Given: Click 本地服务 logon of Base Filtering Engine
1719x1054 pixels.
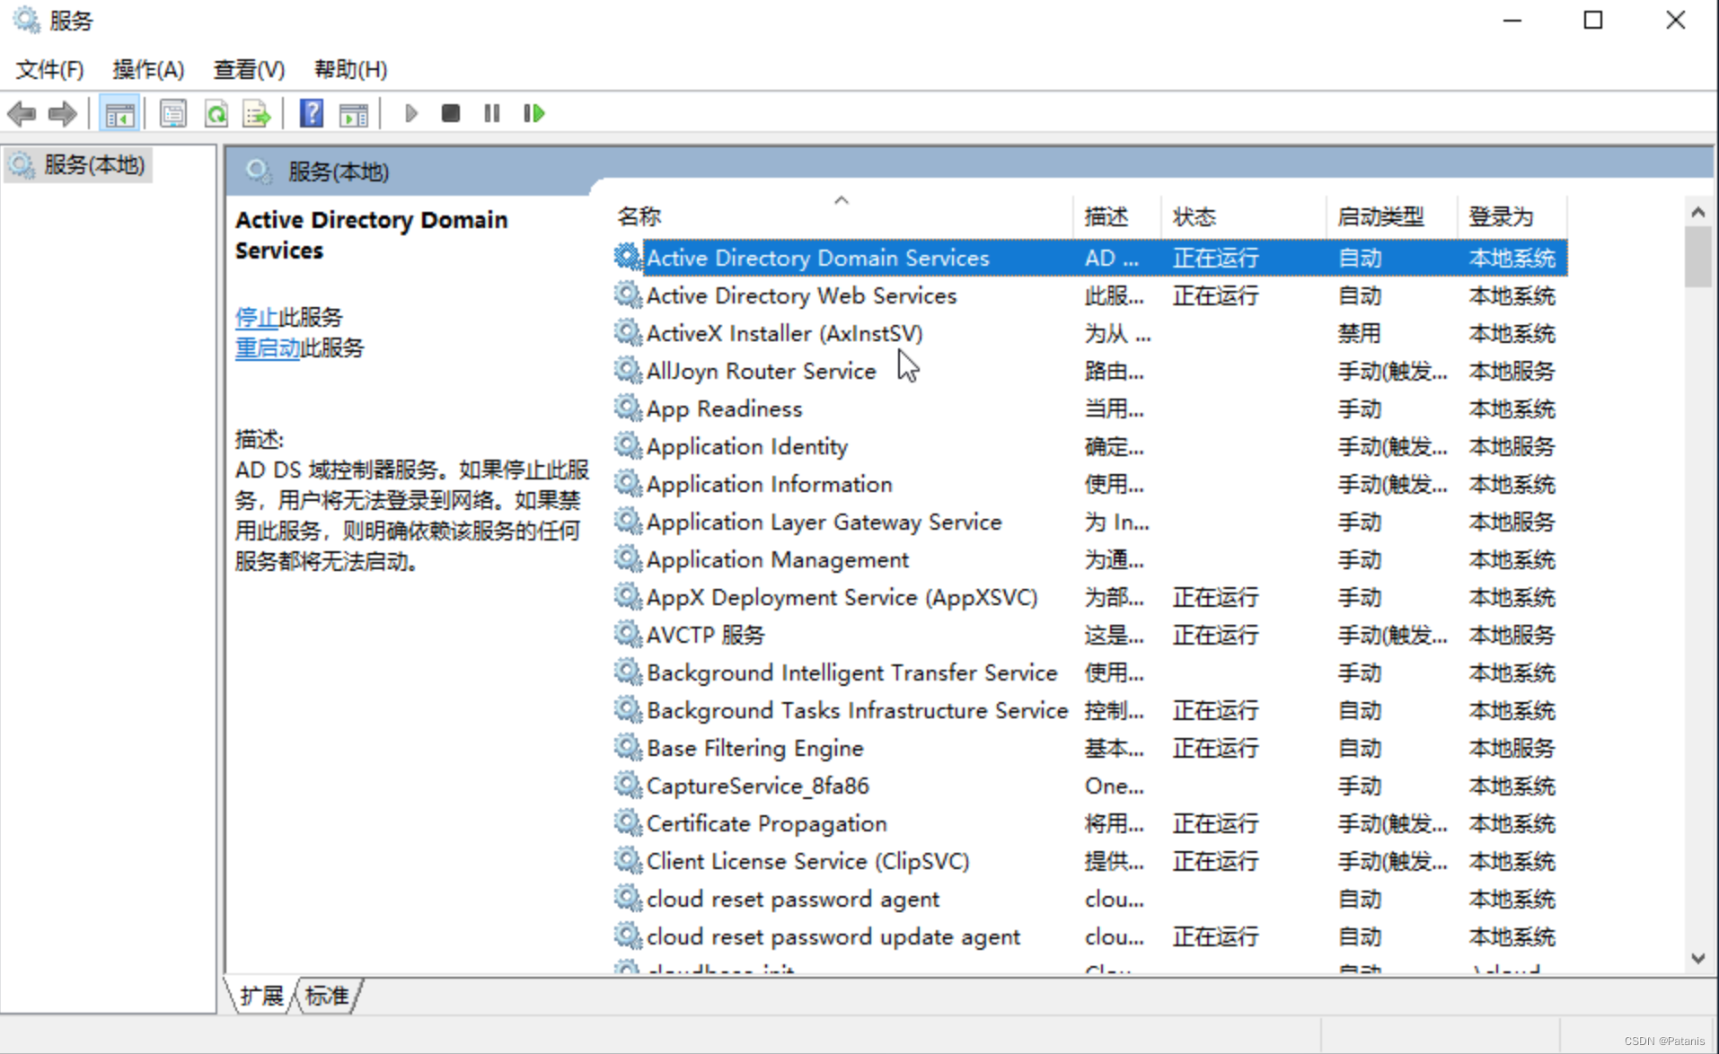Looking at the screenshot, I should (x=1512, y=748).
